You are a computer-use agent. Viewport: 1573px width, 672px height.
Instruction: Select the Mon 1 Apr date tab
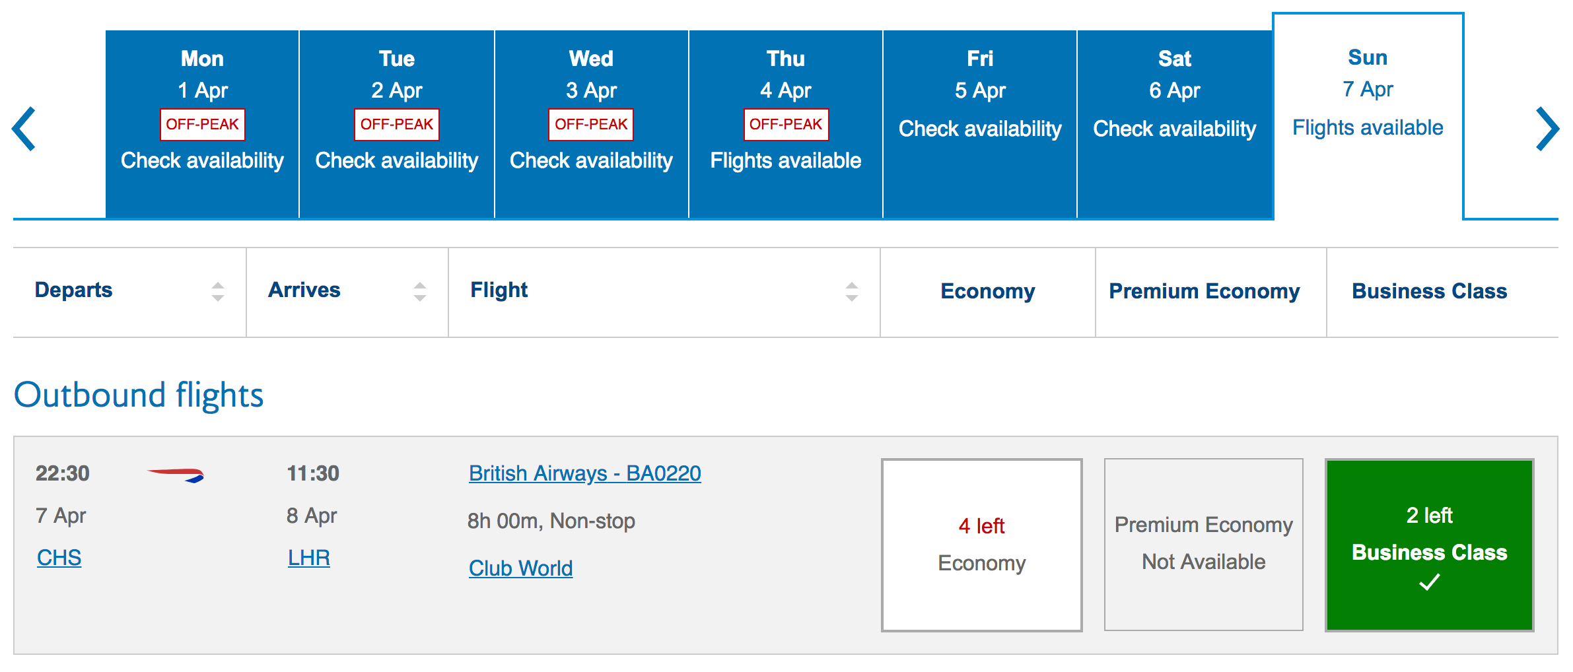point(202,124)
